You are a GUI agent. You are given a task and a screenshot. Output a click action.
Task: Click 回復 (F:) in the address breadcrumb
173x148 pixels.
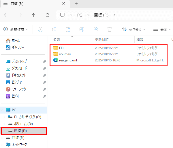coord(101,15)
